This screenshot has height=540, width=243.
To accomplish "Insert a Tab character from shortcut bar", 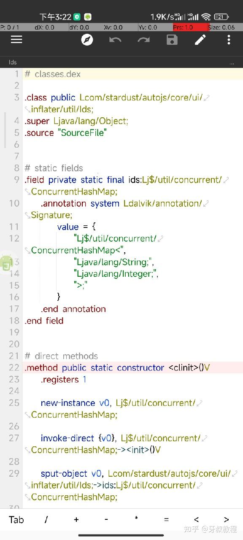I will [16, 519].
